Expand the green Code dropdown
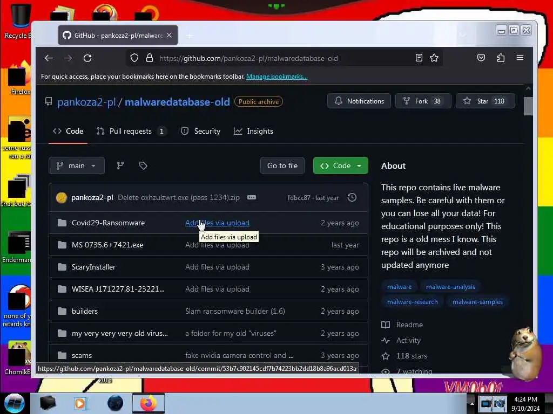Image resolution: width=553 pixels, height=414 pixels. [340, 165]
